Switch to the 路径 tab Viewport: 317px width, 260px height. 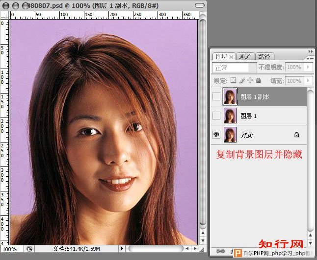[x=264, y=56]
